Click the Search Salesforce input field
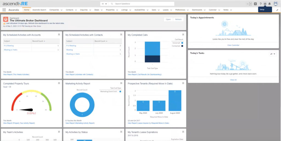Screen dimensions: 281x141 [x=142, y=4]
